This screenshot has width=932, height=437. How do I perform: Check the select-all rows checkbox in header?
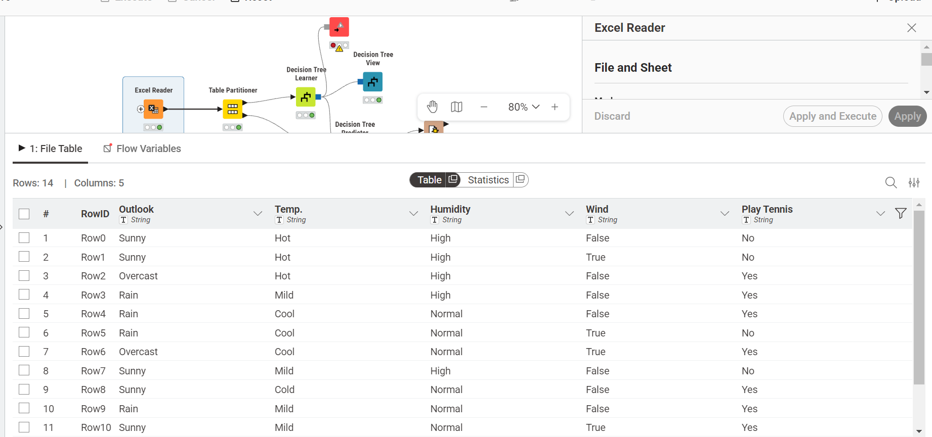[24, 214]
